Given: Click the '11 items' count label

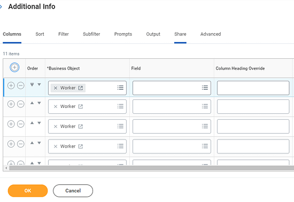Looking at the screenshot, I should click(11, 54).
